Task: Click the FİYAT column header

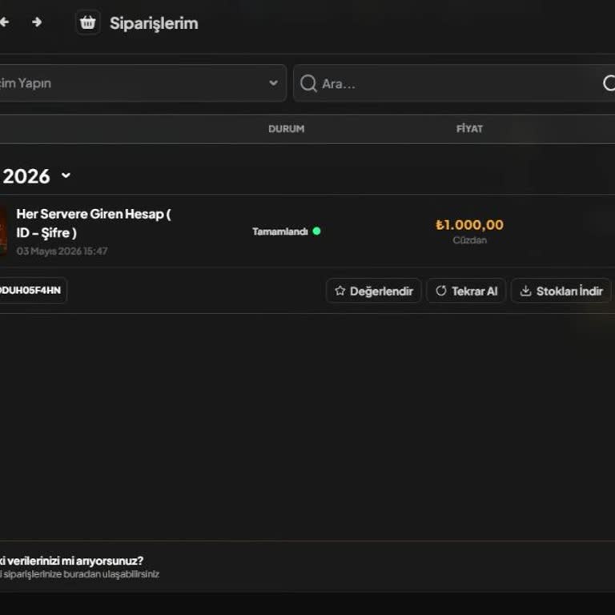Action: pos(469,129)
